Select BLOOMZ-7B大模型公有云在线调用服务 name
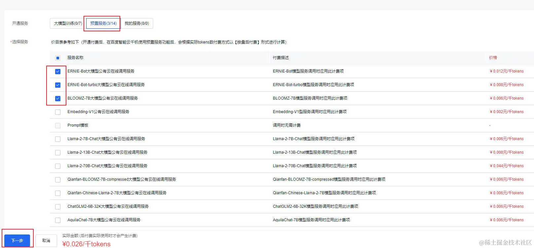The height and width of the screenshot is (248, 534). coord(103,98)
